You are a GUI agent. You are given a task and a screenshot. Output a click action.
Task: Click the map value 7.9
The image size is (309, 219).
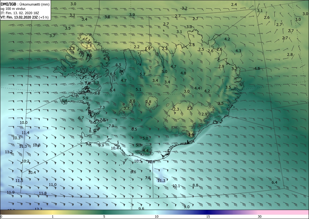[x=111, y=126]
